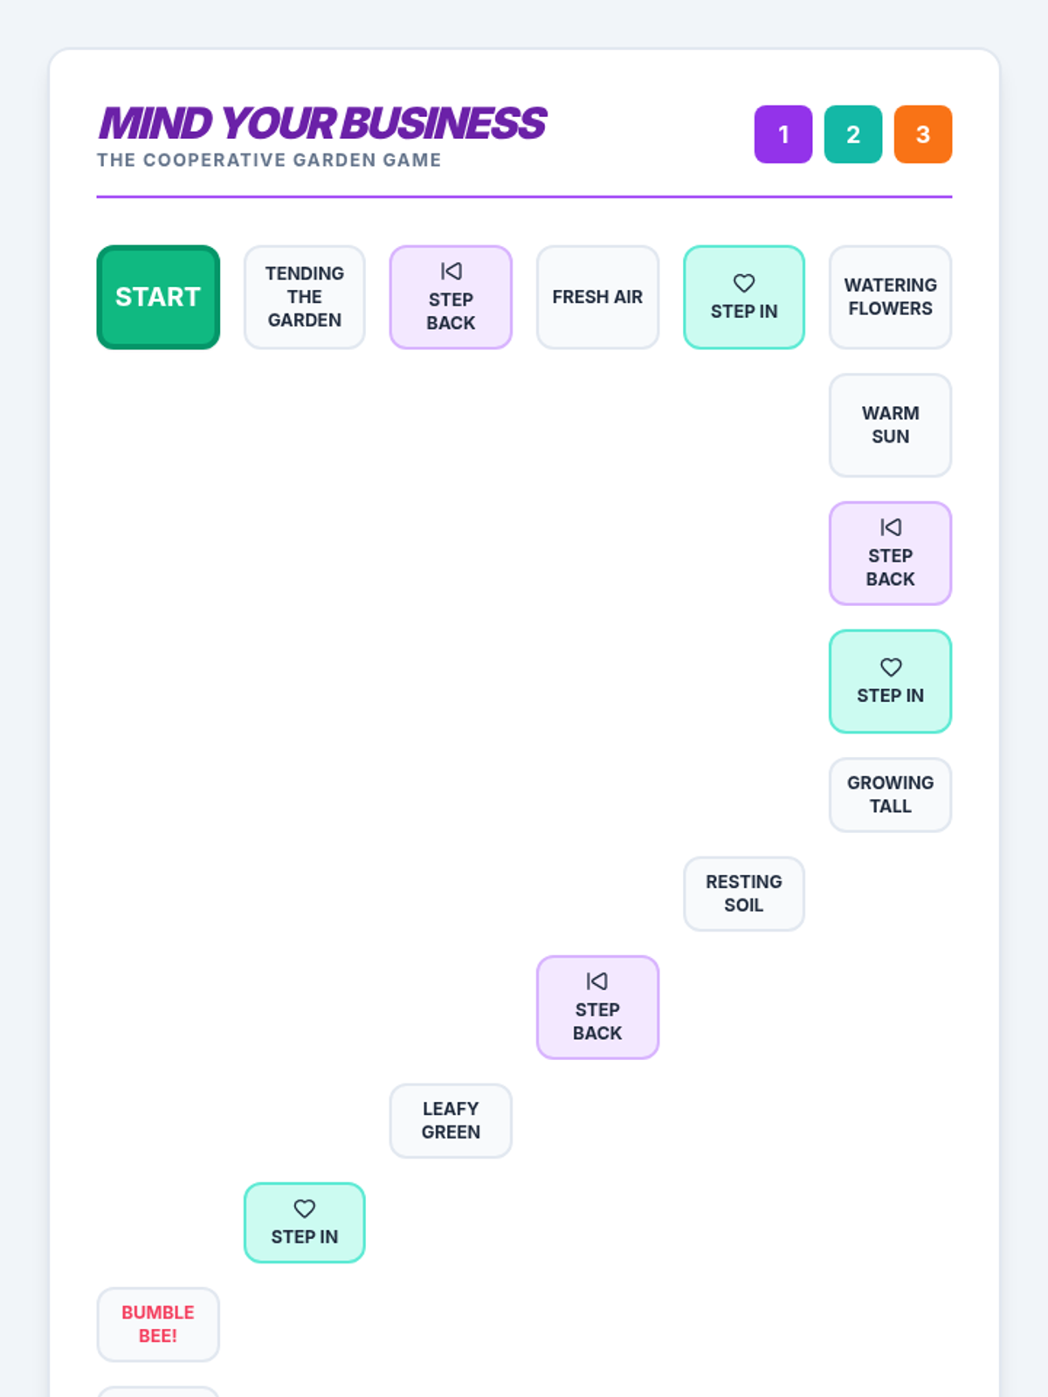The width and height of the screenshot is (1048, 1397).
Task: Click the Watering Flowers tile
Action: coord(890,297)
